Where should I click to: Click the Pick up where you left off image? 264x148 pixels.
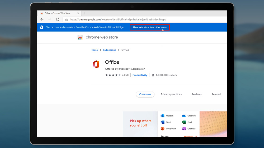coord(140,124)
